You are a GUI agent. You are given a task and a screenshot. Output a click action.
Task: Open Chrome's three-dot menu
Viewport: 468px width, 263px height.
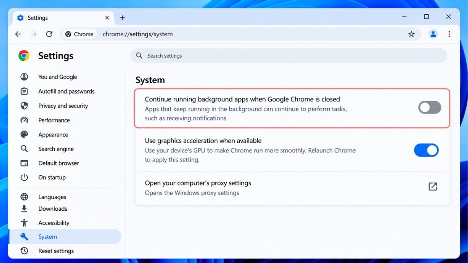tap(449, 34)
